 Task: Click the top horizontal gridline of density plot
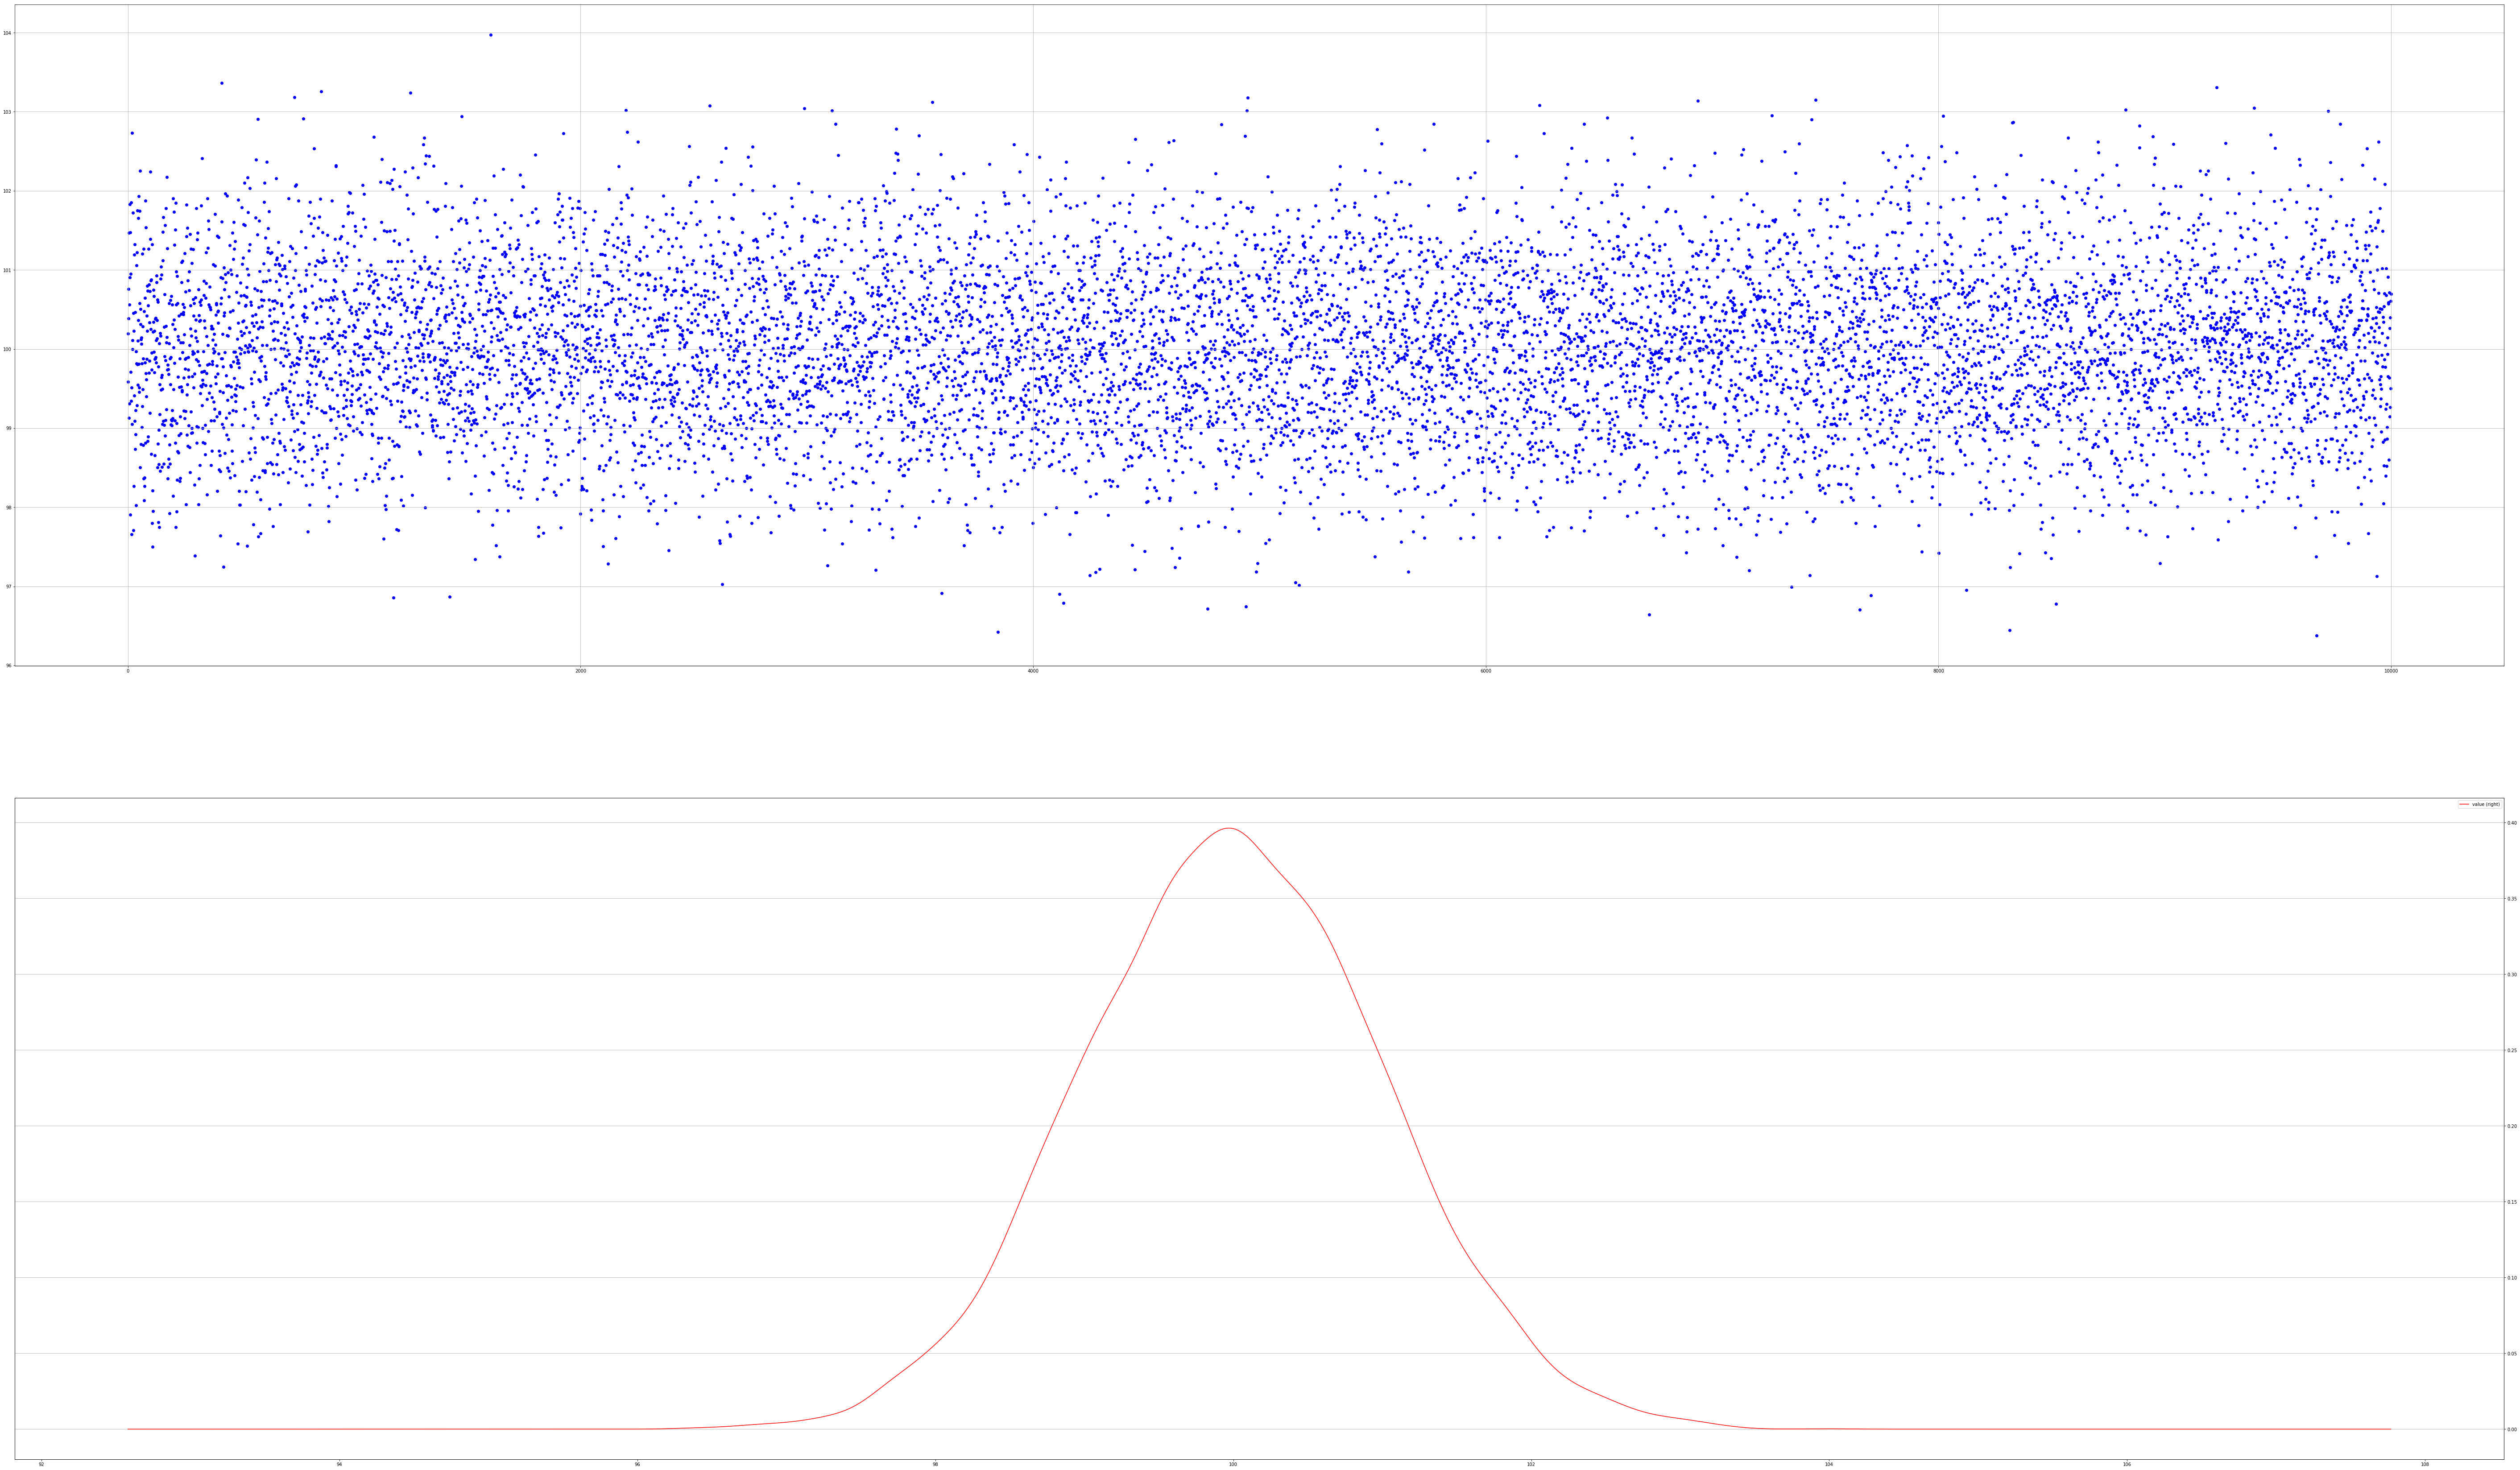pos(600,823)
